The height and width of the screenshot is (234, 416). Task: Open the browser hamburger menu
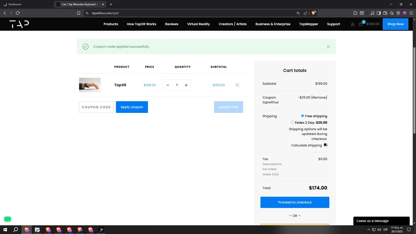pos(411,13)
